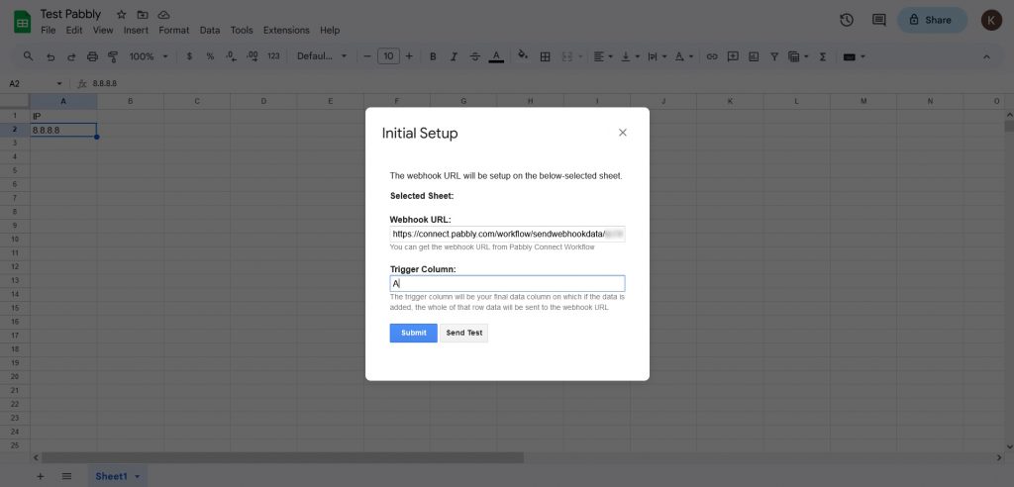Click the Borders icon
Viewport: 1014px width, 487px height.
545,56
